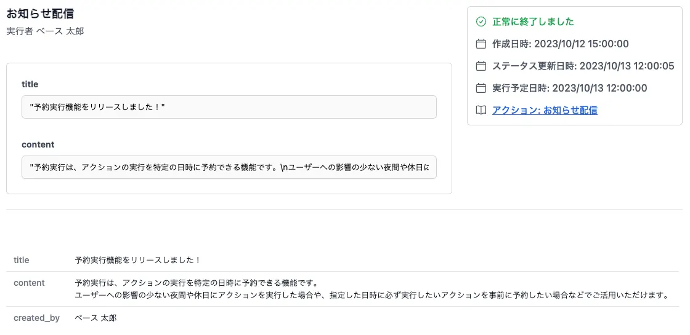Click the created_by value ベース 太郎
Image resolution: width=690 pixels, height=335 pixels.
click(x=95, y=318)
